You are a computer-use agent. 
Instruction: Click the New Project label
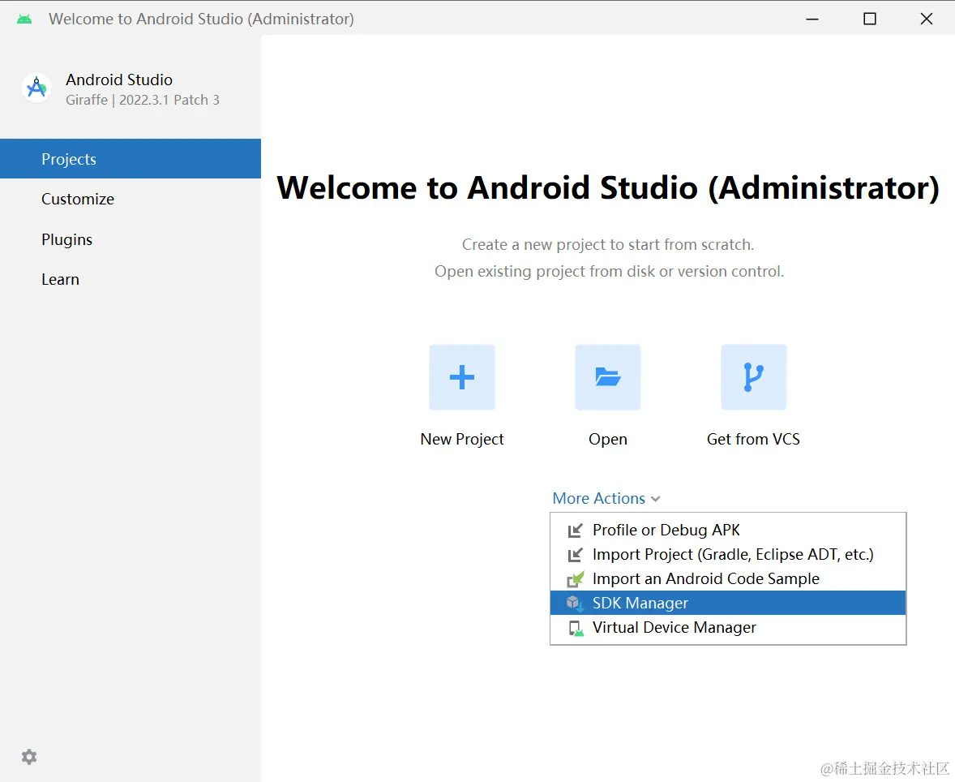coord(461,440)
